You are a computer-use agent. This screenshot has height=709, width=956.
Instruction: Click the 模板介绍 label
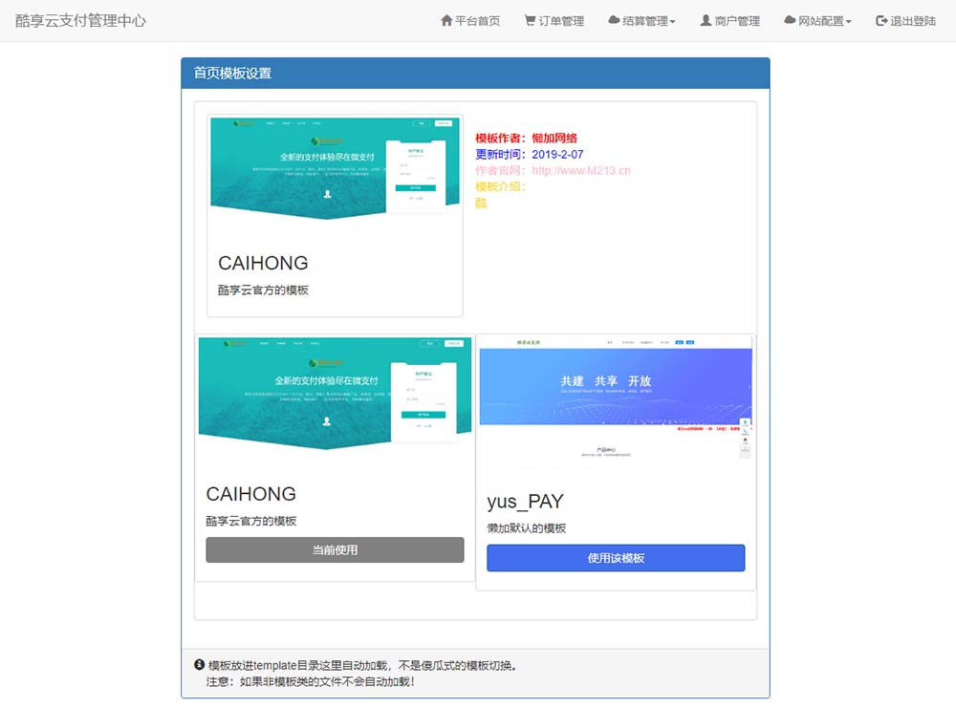[x=500, y=186]
